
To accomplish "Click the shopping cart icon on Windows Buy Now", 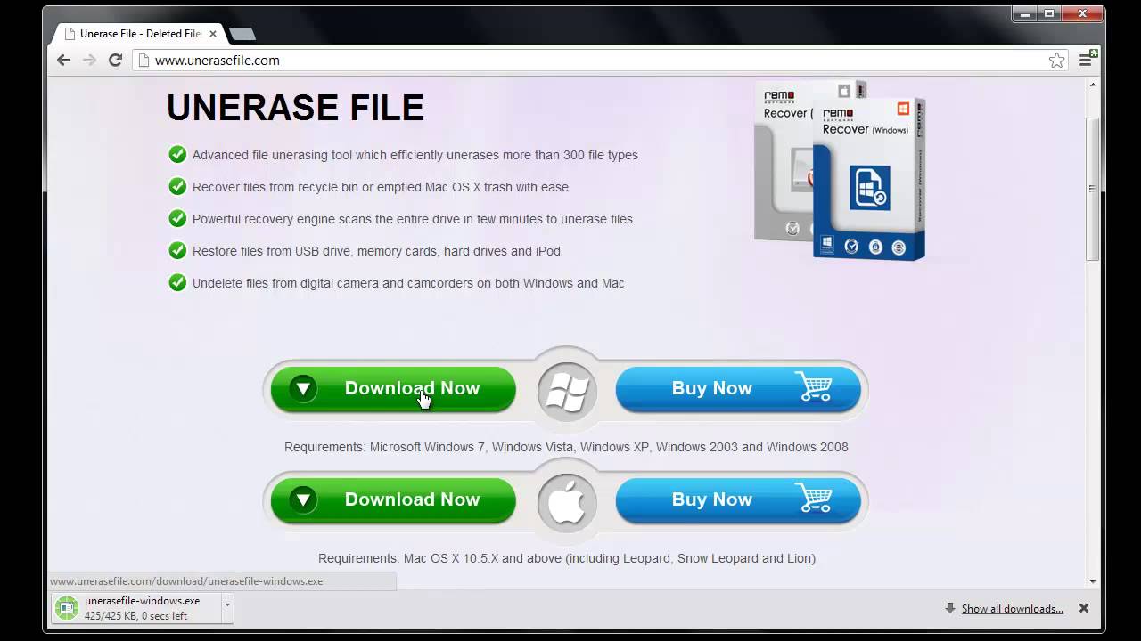I will pos(812,387).
